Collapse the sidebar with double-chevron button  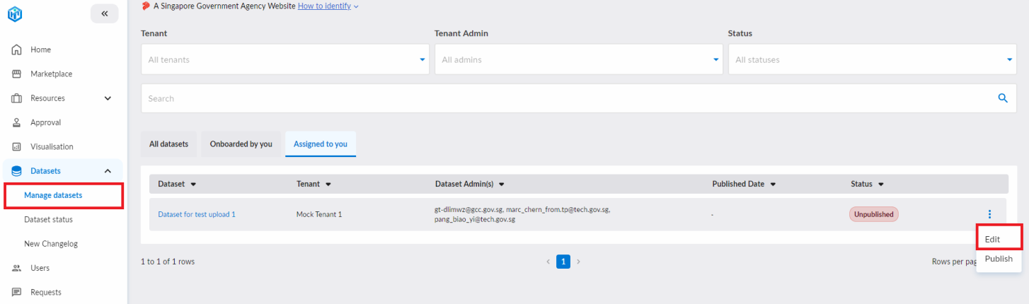tap(105, 13)
